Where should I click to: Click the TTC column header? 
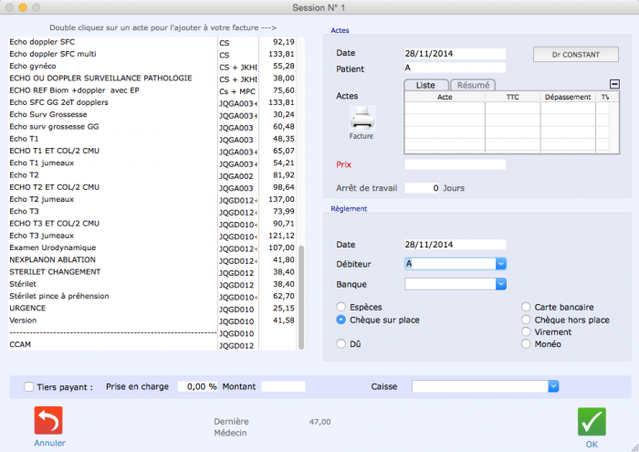coord(512,97)
